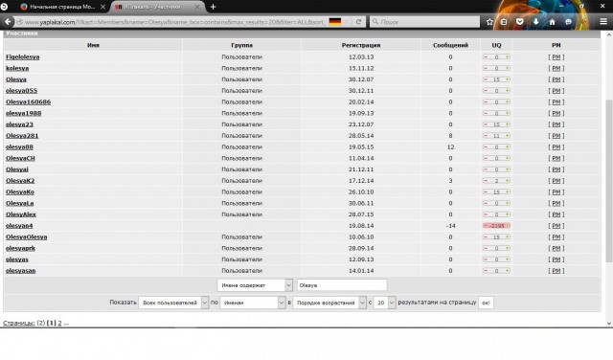Click the minus UQ icon for olesya23
This screenshot has width=613, height=360.
point(486,124)
